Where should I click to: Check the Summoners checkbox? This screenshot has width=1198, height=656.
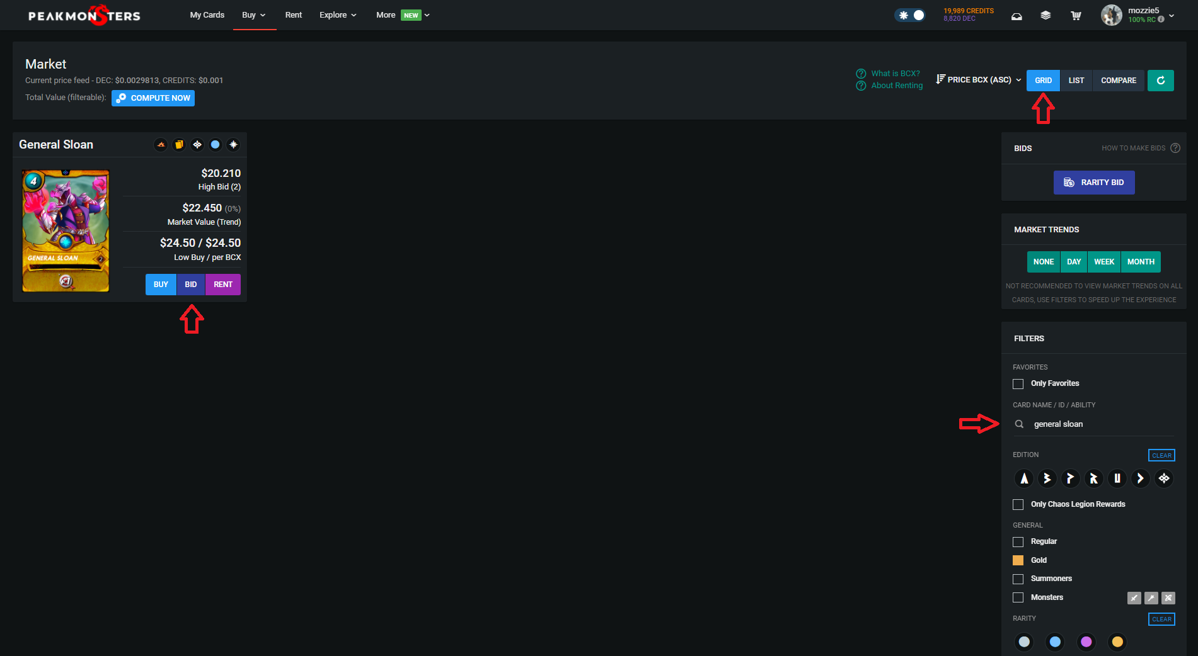[x=1018, y=579]
